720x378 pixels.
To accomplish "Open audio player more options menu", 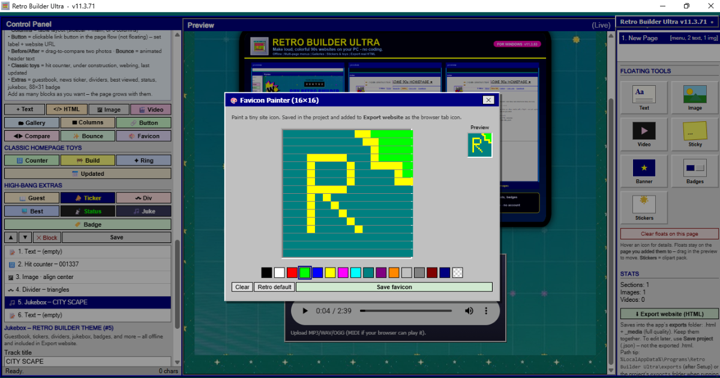I will pyautogui.click(x=486, y=311).
